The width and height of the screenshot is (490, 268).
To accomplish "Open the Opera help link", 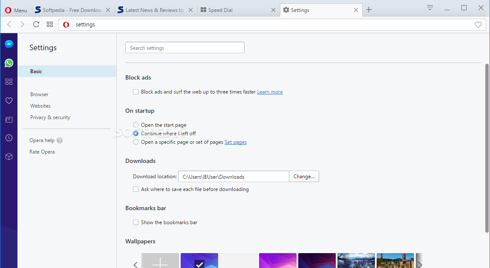I will tap(42, 140).
